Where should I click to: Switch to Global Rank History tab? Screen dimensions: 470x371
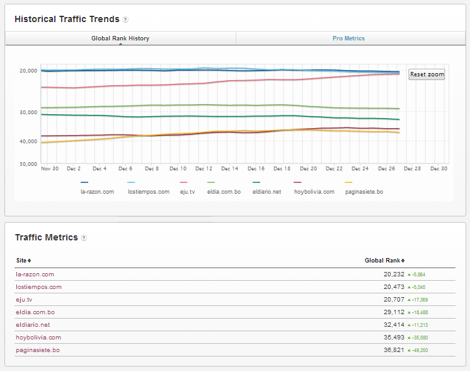coord(120,38)
